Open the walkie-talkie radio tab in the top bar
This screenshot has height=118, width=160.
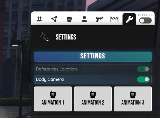(x=69, y=19)
